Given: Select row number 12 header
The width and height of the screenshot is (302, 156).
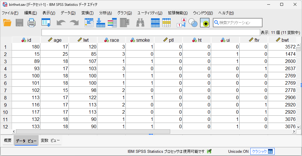Looking at the screenshot, I should pyautogui.click(x=6, y=127).
